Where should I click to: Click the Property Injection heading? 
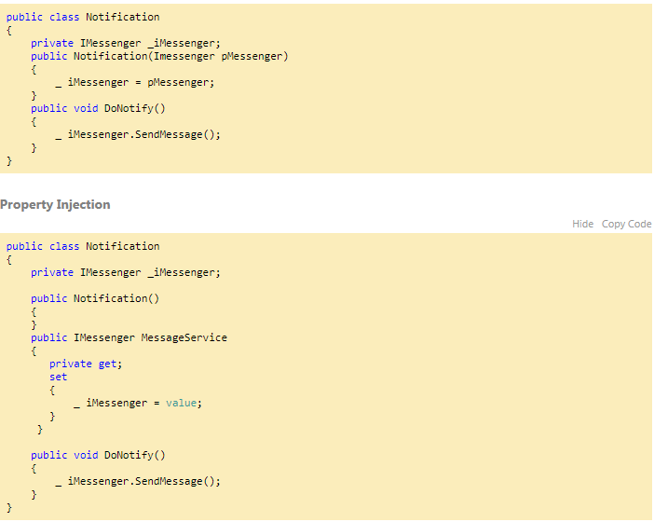tap(55, 204)
